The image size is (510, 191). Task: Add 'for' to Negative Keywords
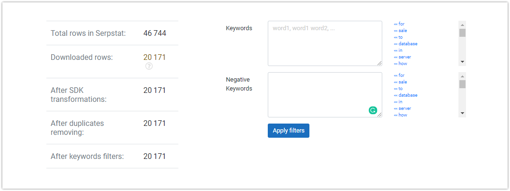pos(399,75)
